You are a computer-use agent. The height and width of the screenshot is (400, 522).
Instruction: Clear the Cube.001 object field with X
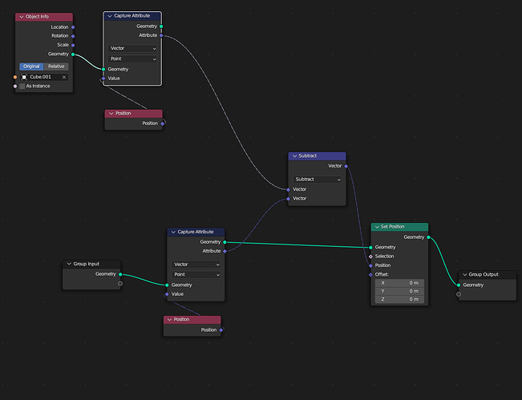[x=64, y=77]
